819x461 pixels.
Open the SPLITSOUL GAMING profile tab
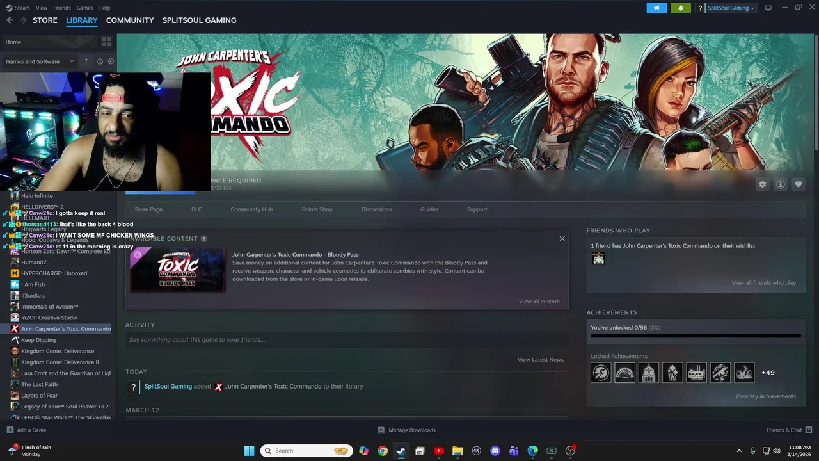199,20
